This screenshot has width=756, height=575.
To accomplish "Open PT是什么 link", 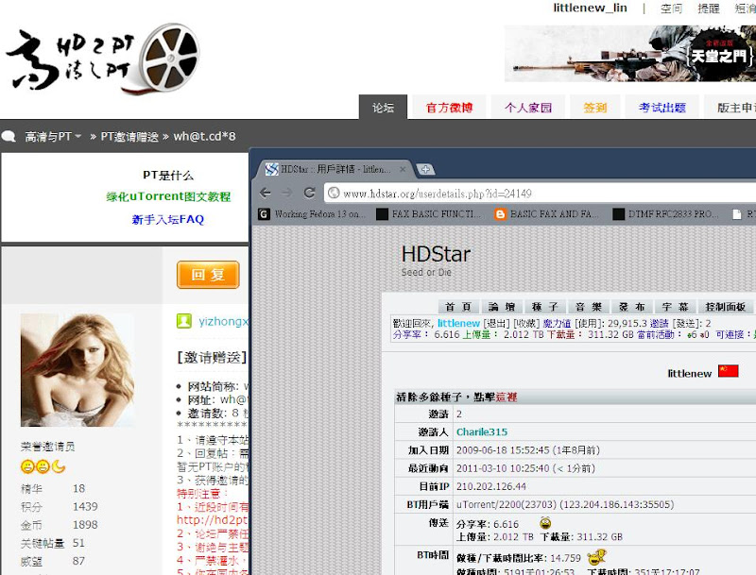I will (x=168, y=175).
